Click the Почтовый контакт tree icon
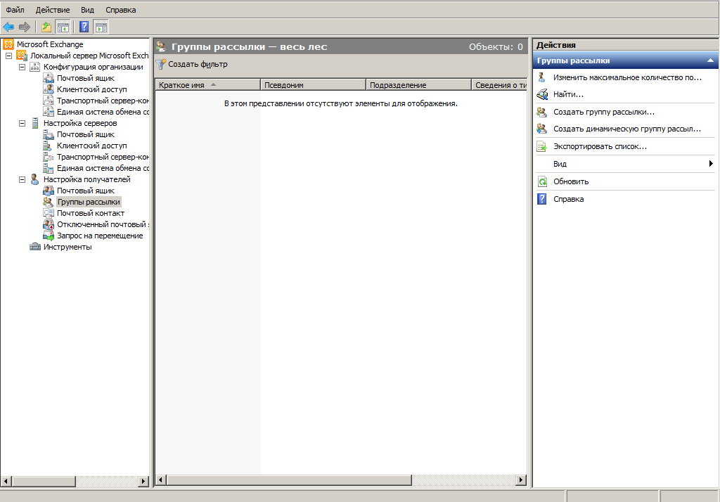 point(49,213)
